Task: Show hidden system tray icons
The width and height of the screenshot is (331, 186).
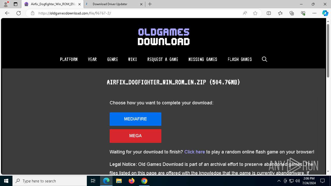Action: (279, 181)
